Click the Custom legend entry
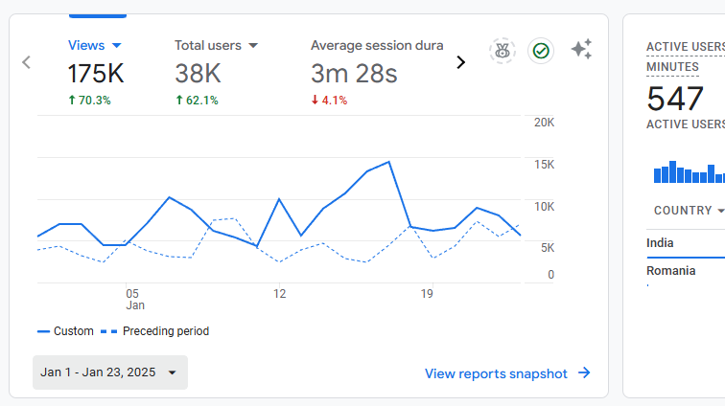Image resolution: width=725 pixels, height=406 pixels. click(65, 331)
